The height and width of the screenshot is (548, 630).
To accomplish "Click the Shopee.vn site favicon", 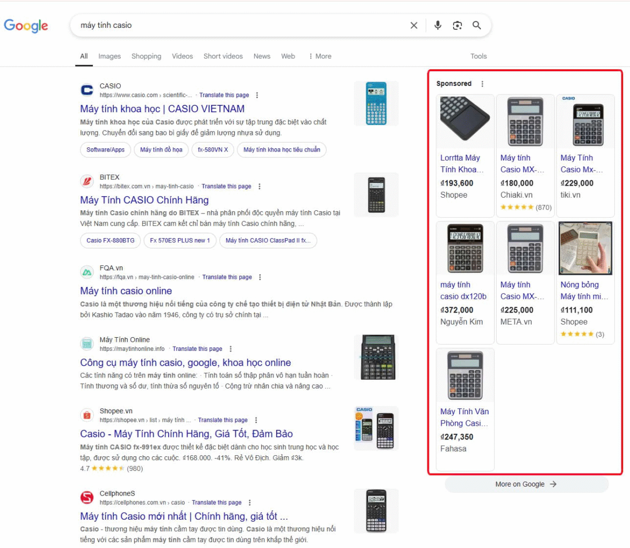I will [x=87, y=415].
